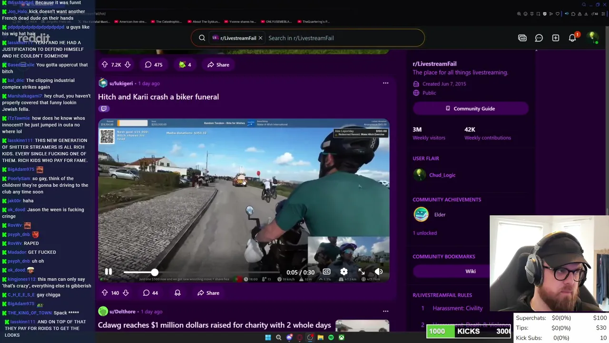Open 'TheQuartering's P...' bookmark
Image resolution: width=609 pixels, height=343 pixels.
(314, 21)
